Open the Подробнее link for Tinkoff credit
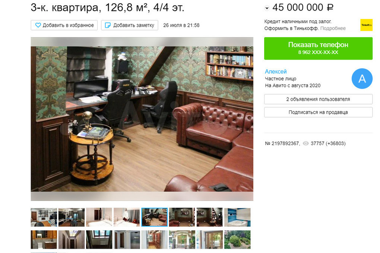This screenshot has height=253, width=380. [333, 28]
